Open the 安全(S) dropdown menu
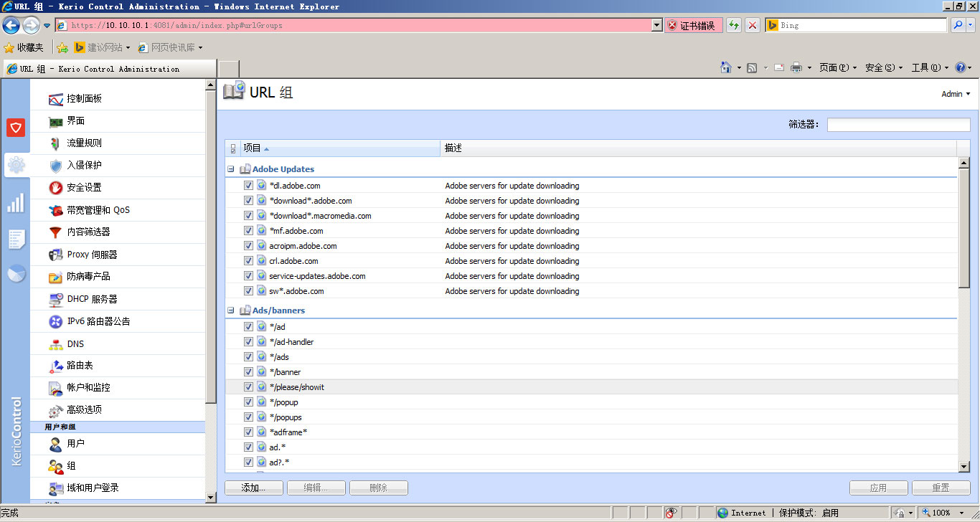 [x=884, y=67]
